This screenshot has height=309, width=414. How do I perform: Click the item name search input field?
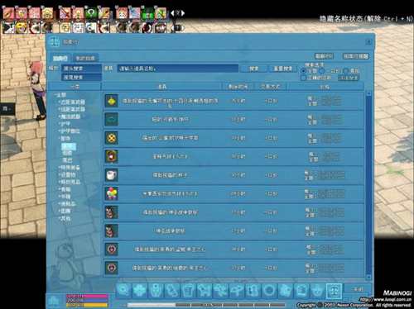(x=178, y=69)
